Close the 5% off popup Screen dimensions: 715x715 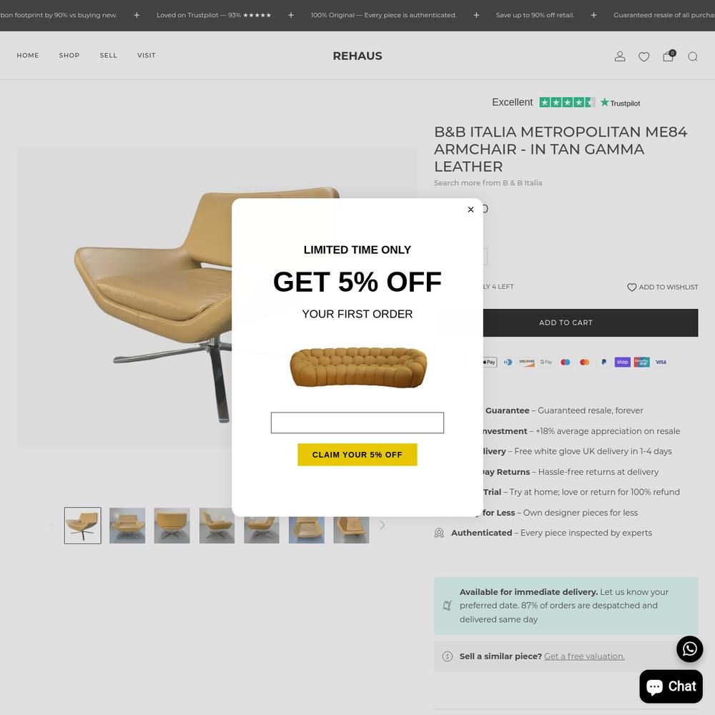[470, 209]
